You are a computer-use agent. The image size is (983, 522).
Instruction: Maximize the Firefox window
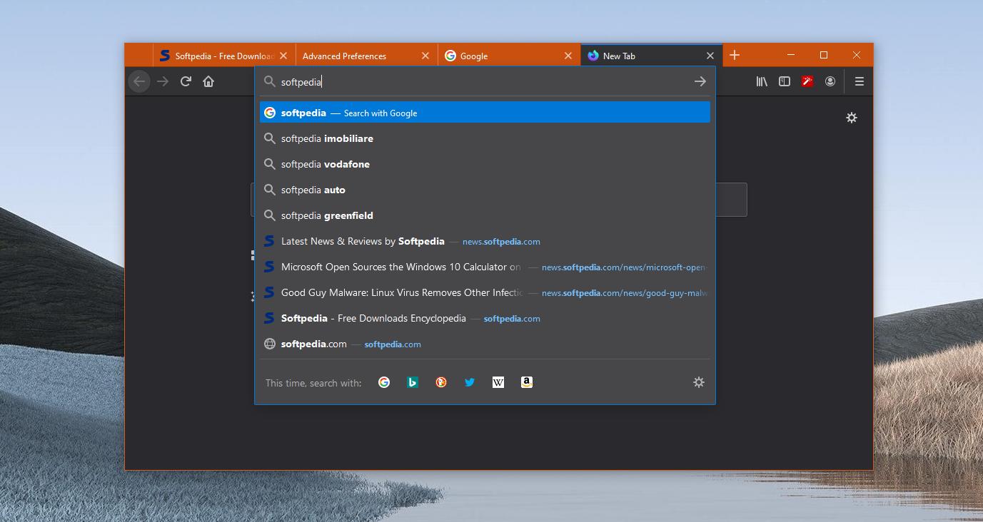click(824, 55)
